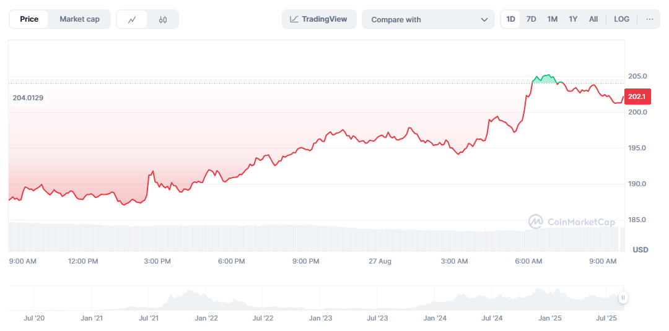Click Jan '22 on the overview timeline
Viewport: 669px width, 331px height.
coord(206,318)
